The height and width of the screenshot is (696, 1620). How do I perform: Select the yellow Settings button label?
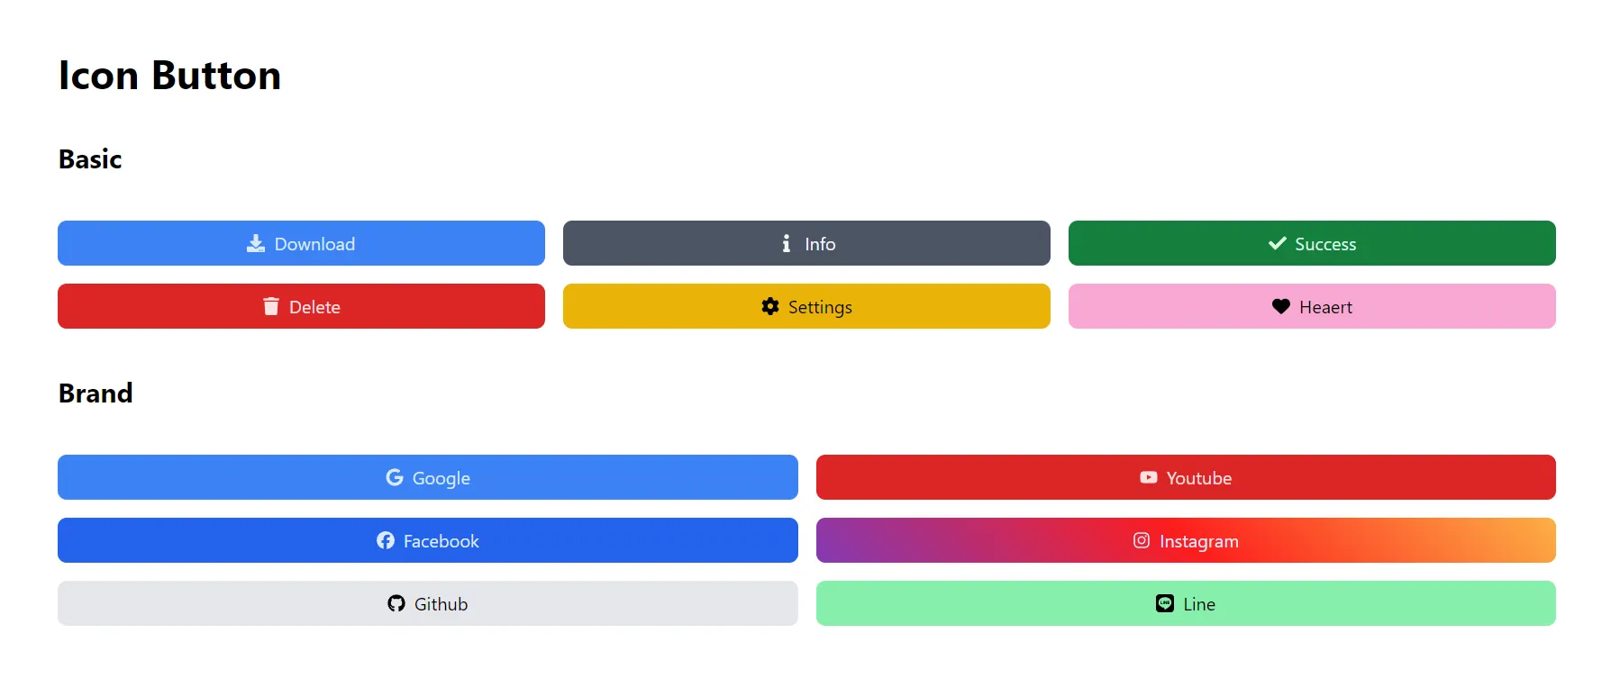point(820,307)
